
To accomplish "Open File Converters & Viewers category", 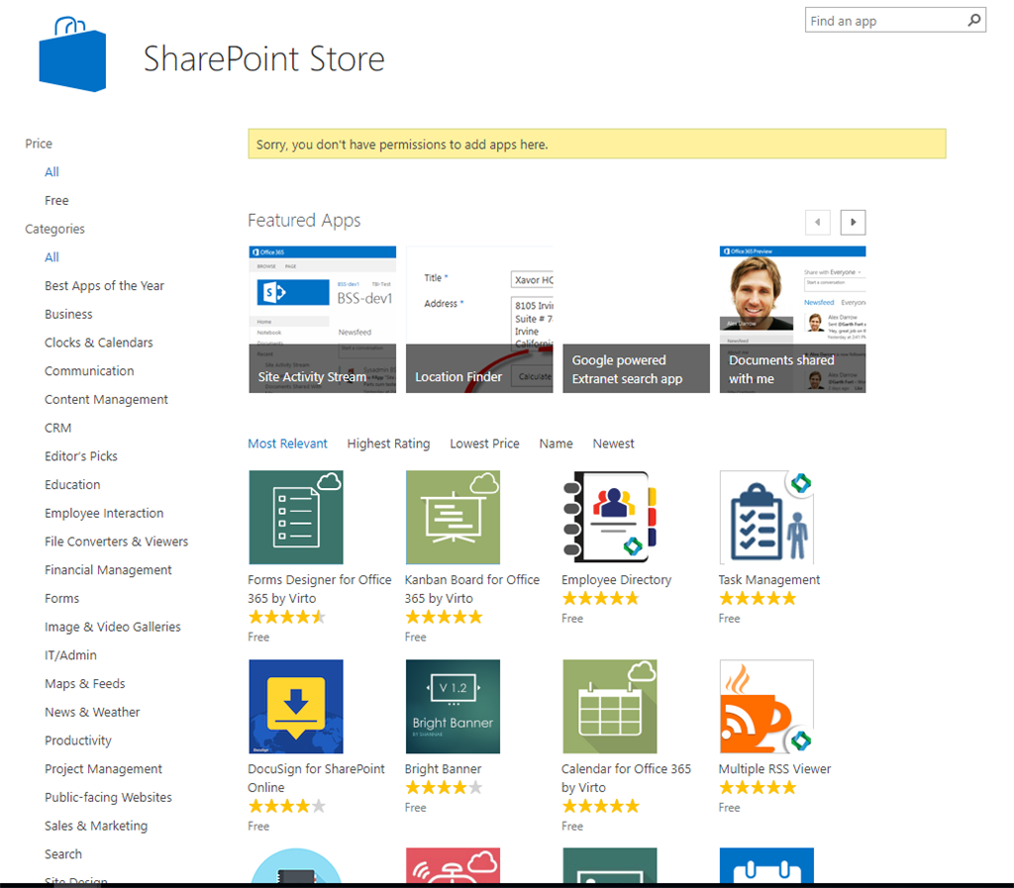I will pos(117,542).
